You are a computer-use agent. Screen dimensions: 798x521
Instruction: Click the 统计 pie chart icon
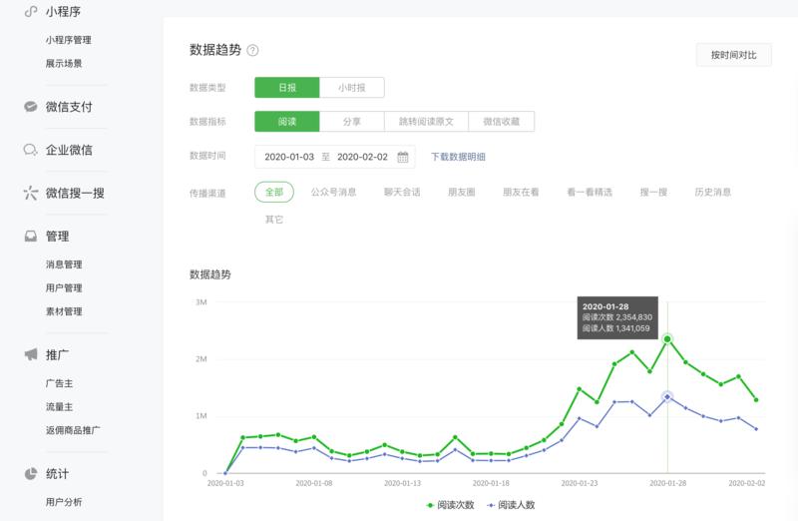[x=31, y=474]
